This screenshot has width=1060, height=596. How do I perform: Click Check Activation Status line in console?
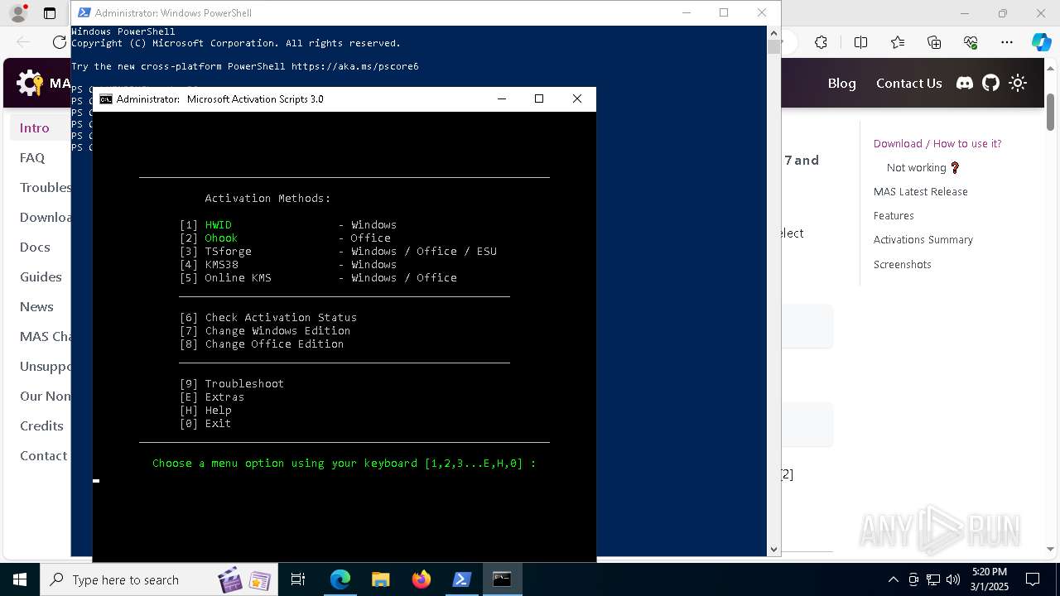point(268,317)
